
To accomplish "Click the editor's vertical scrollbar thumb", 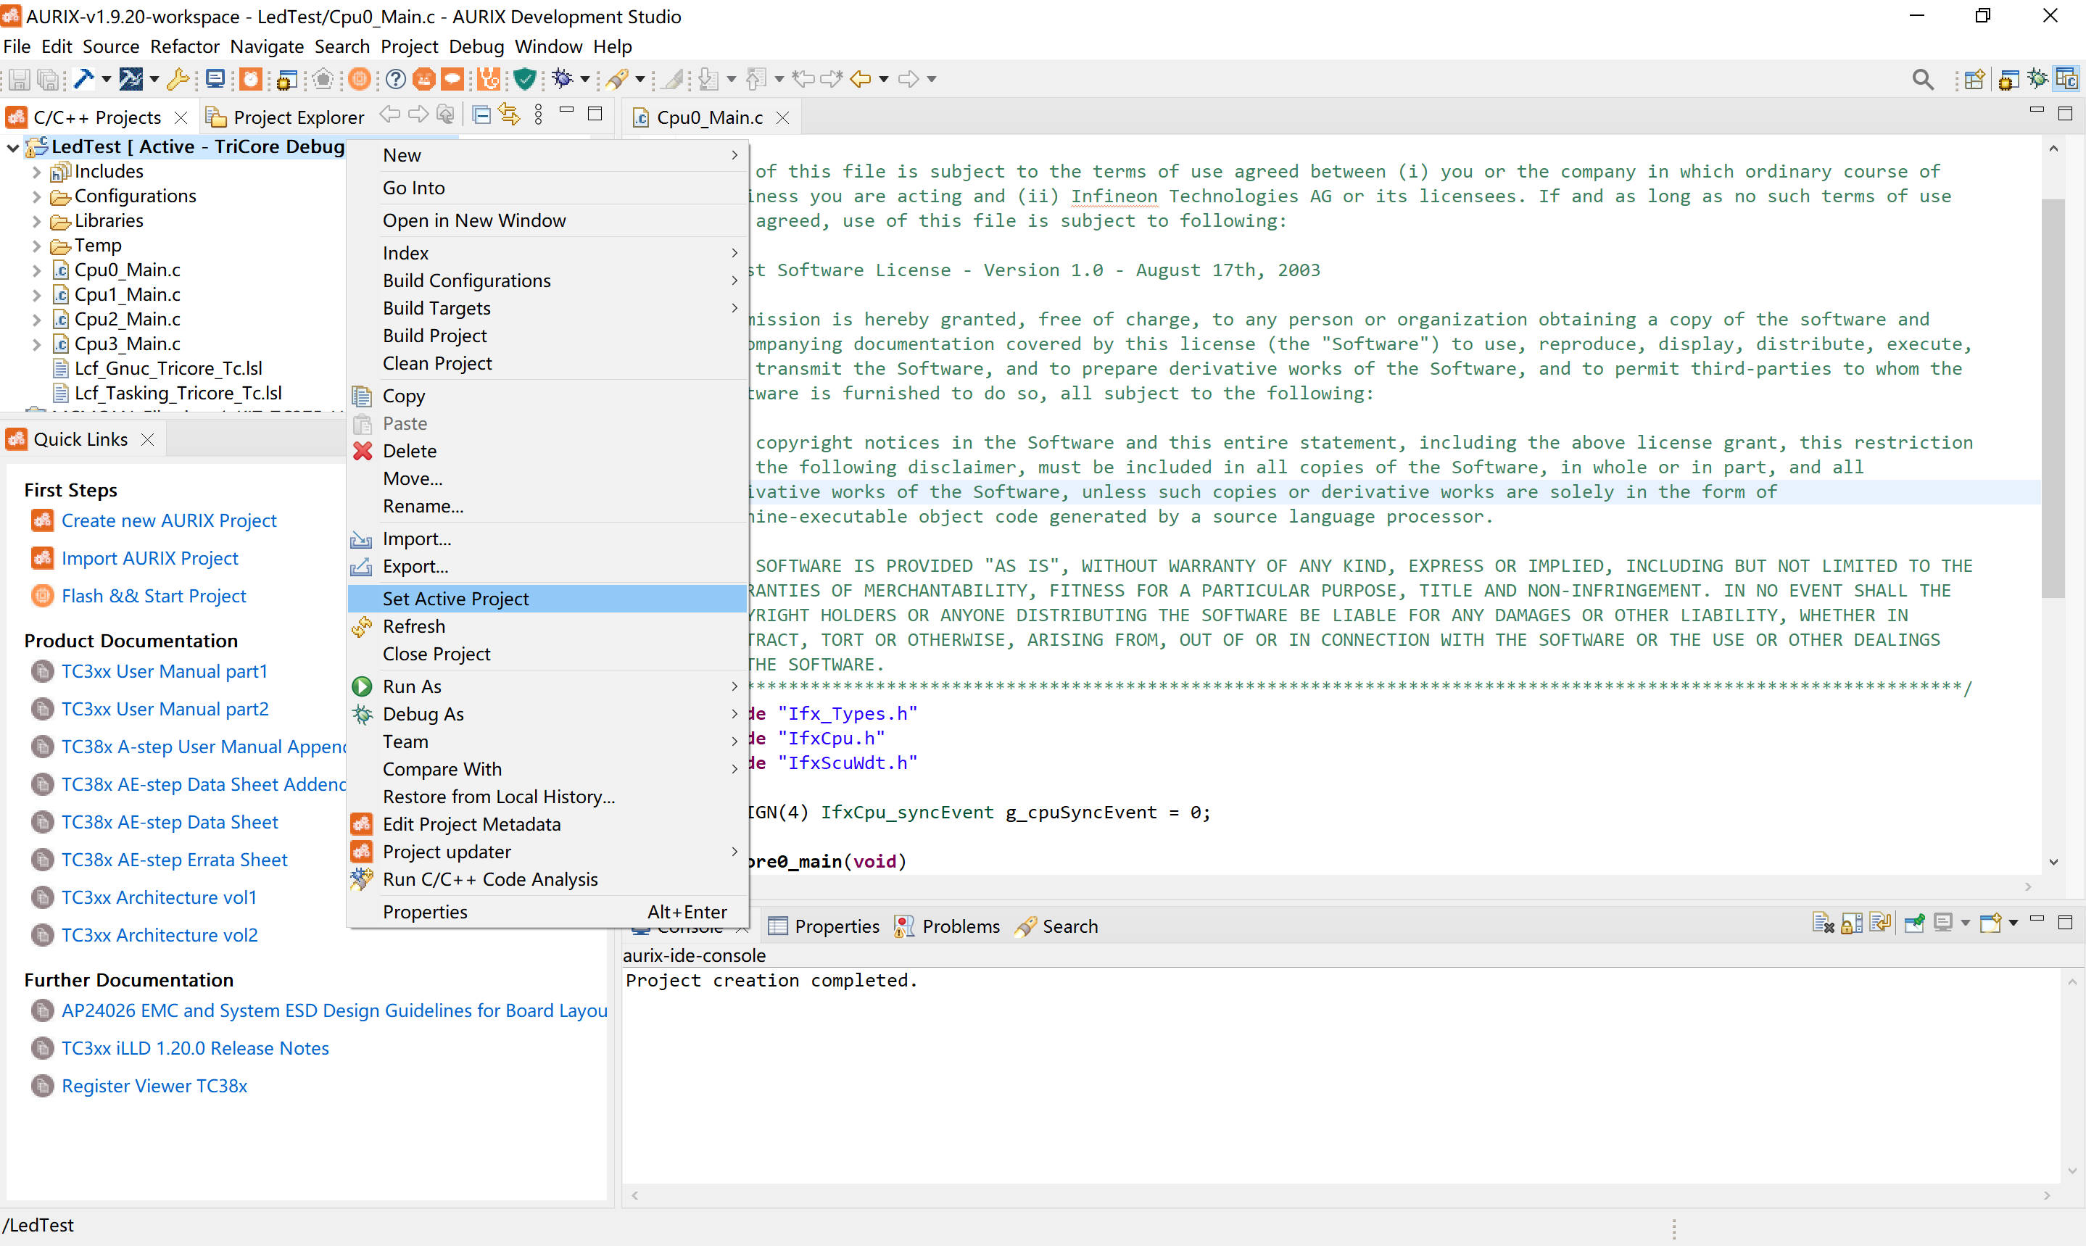I will [2053, 398].
